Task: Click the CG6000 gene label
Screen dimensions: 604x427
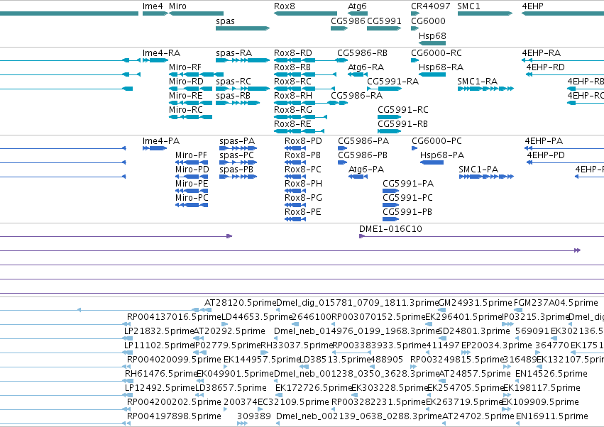Action: coord(429,21)
